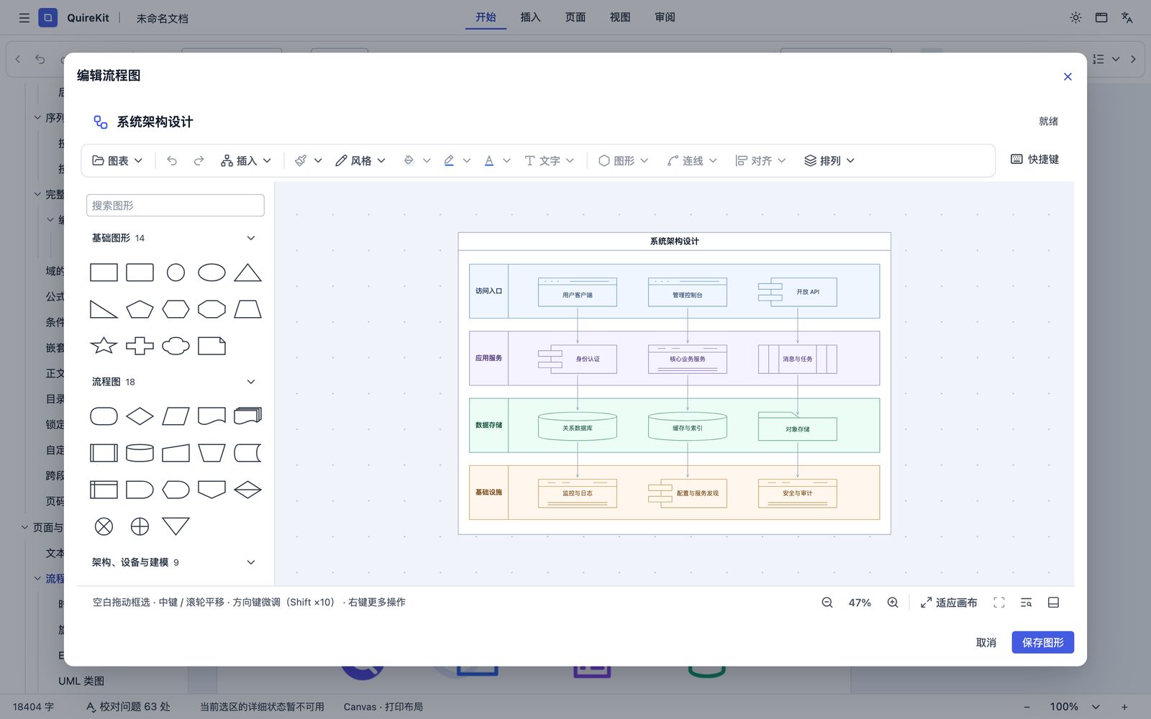Switch to the 插入 tab in main window
Viewport: 1151px width, 719px height.
tap(530, 17)
